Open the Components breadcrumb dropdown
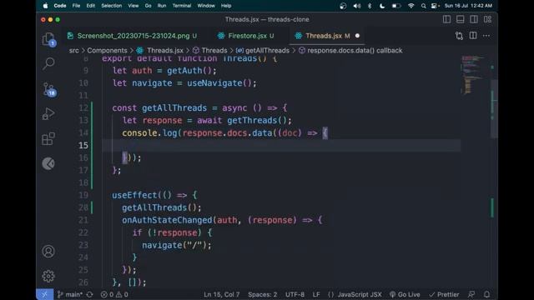The image size is (534, 300). [107, 50]
